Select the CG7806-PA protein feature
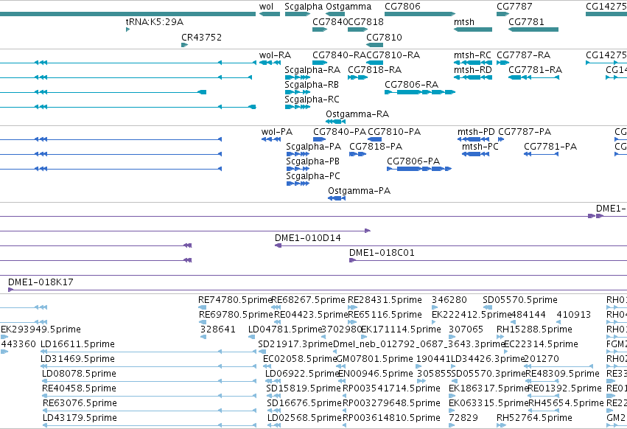Viewport: 627px width, 429px height. click(419, 169)
